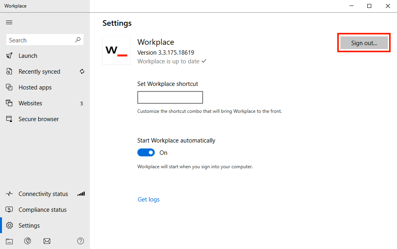Click the Get logs link
The image size is (397, 249).
click(148, 200)
